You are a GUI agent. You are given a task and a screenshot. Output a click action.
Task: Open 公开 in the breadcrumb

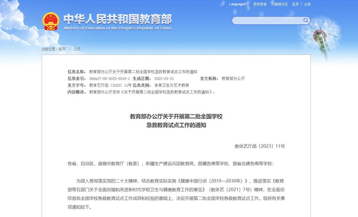coord(77,49)
